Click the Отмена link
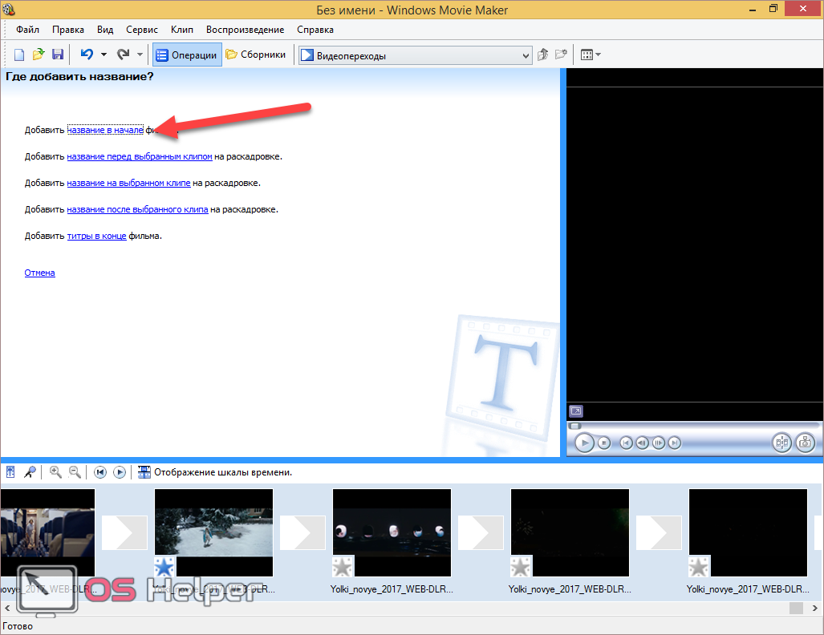This screenshot has width=824, height=635. click(39, 273)
